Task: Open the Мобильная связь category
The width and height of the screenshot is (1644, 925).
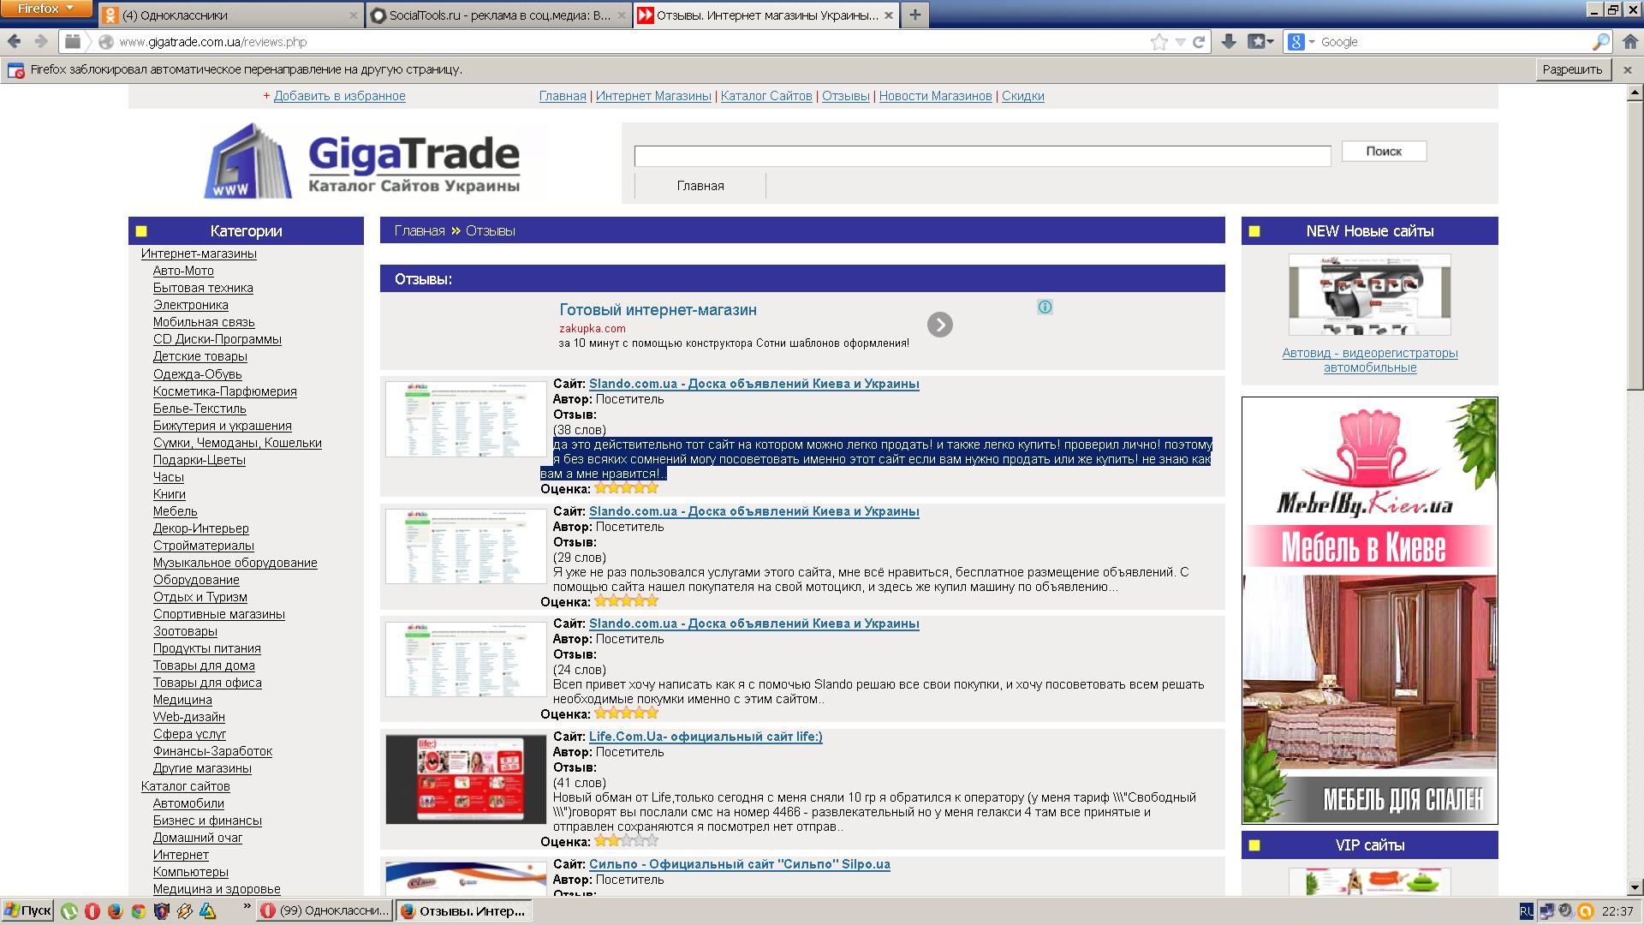Action: coord(204,322)
